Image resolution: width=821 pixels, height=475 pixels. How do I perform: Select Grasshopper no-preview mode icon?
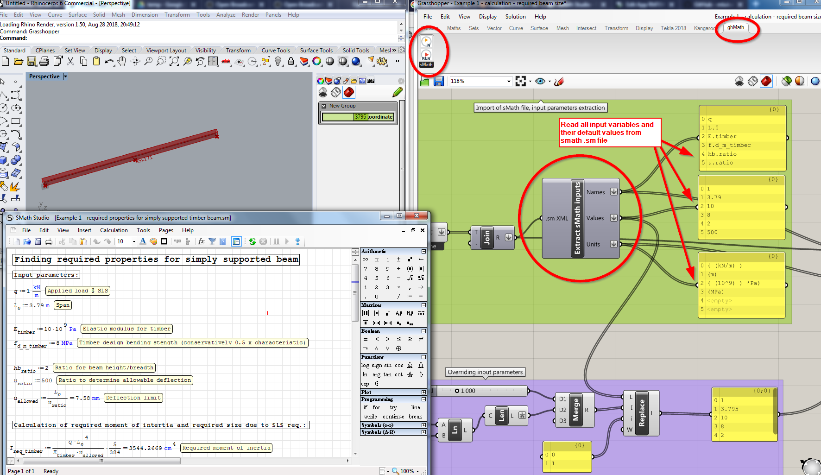point(739,82)
